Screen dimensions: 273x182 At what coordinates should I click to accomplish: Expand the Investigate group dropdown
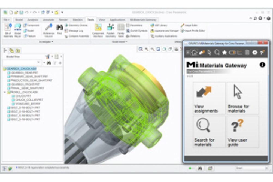pos(46,42)
